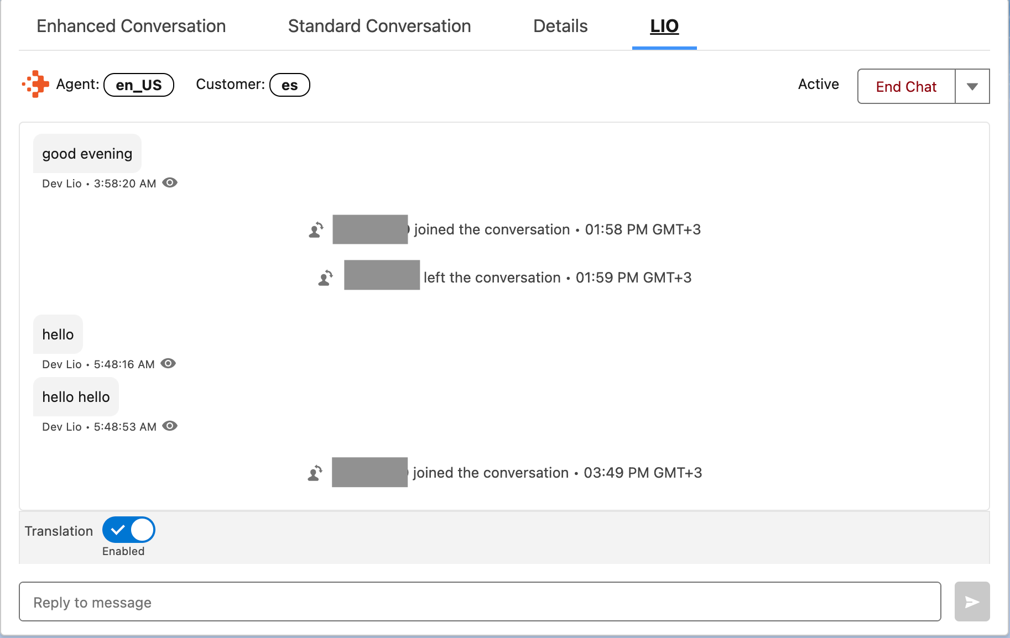Viewport: 1010px width, 638px height.
Task: Click the send message arrow button
Action: point(972,602)
